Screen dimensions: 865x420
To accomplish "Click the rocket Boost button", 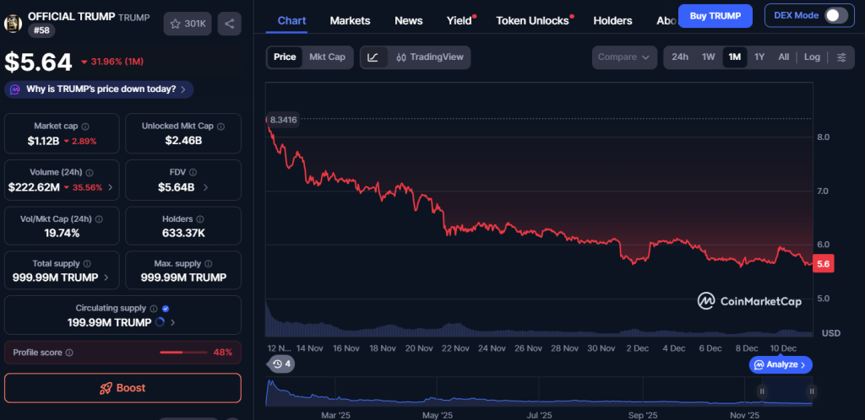I will point(122,388).
